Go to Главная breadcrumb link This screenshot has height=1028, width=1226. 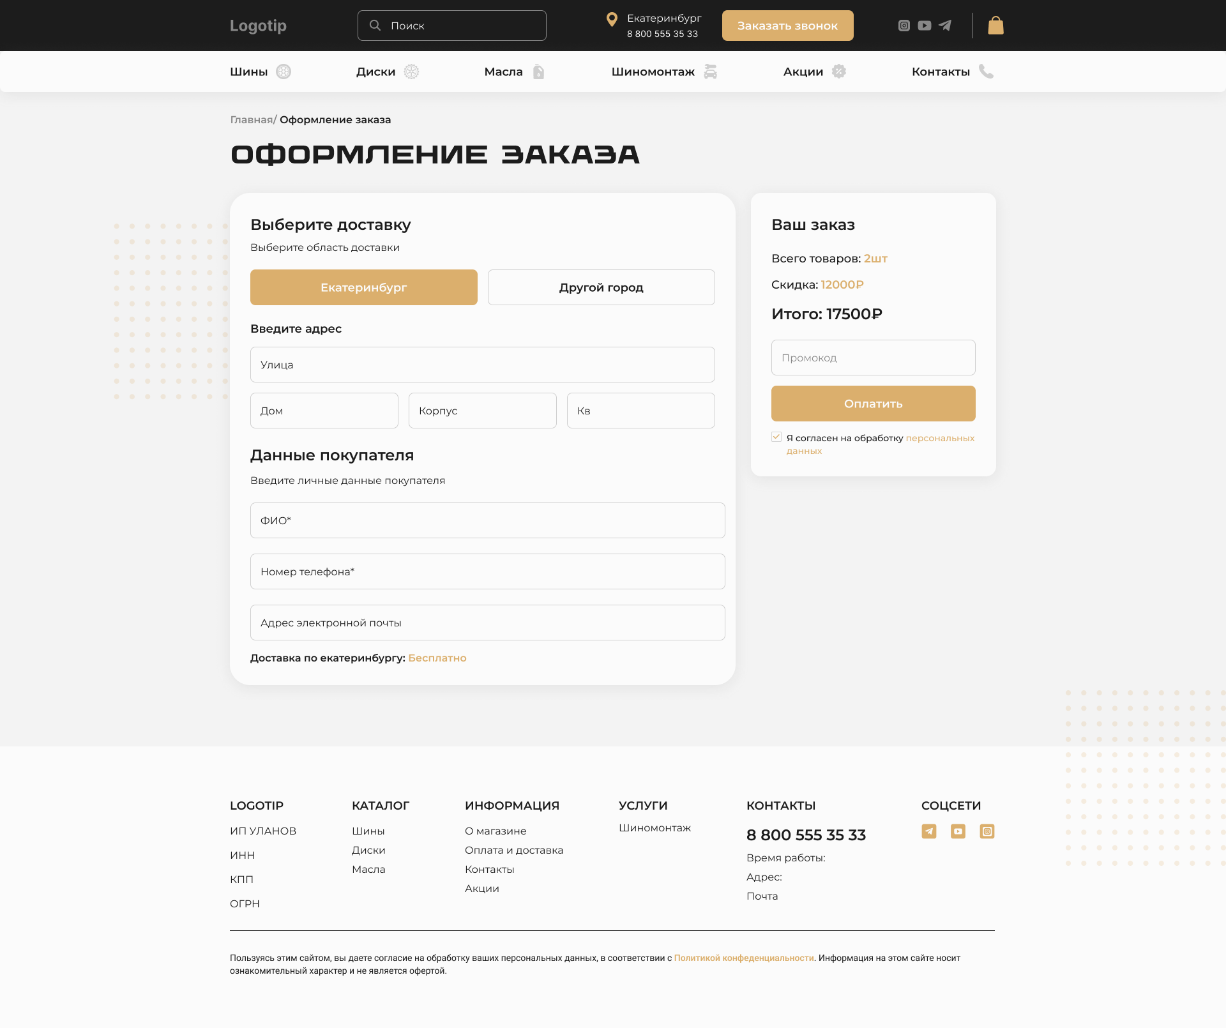pos(252,120)
